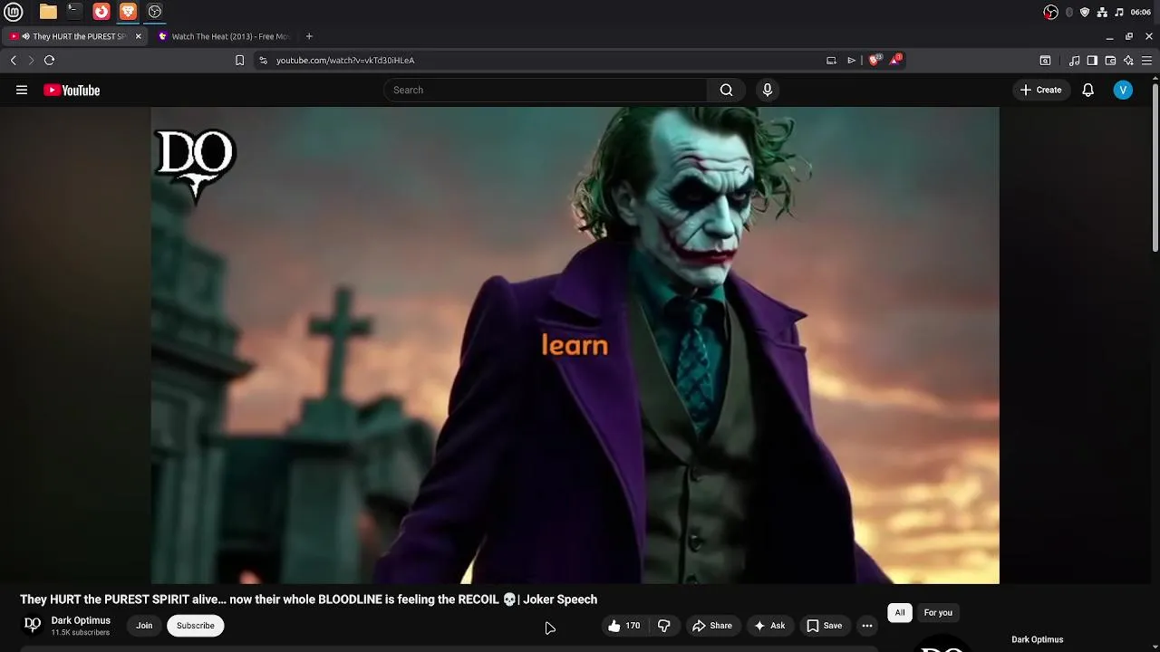Image resolution: width=1160 pixels, height=652 pixels.
Task: Click the send/share arrow icon in address bar
Action: (x=851, y=60)
